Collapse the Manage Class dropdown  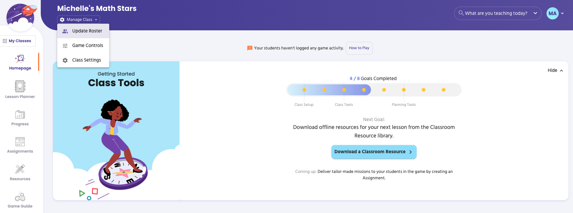79,20
